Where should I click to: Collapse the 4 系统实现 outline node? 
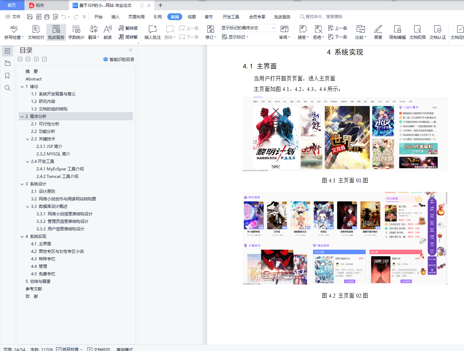(22, 236)
